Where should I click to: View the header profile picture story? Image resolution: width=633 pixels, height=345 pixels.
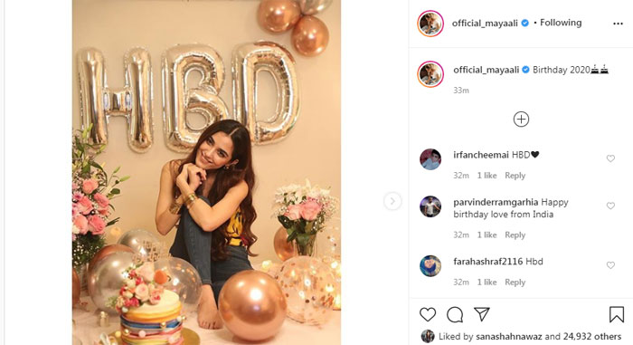point(430,24)
